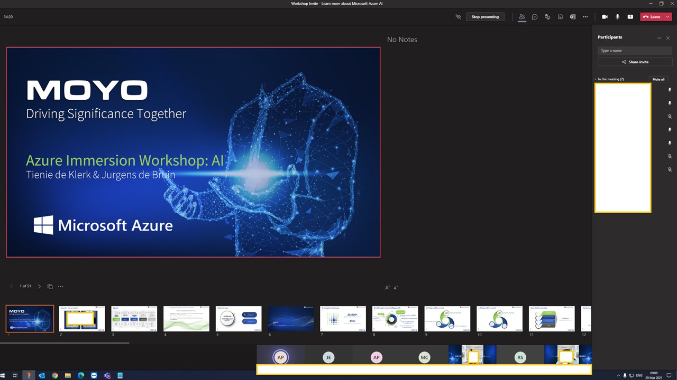Toggle the camera on or off
The height and width of the screenshot is (380, 677).
tap(605, 17)
